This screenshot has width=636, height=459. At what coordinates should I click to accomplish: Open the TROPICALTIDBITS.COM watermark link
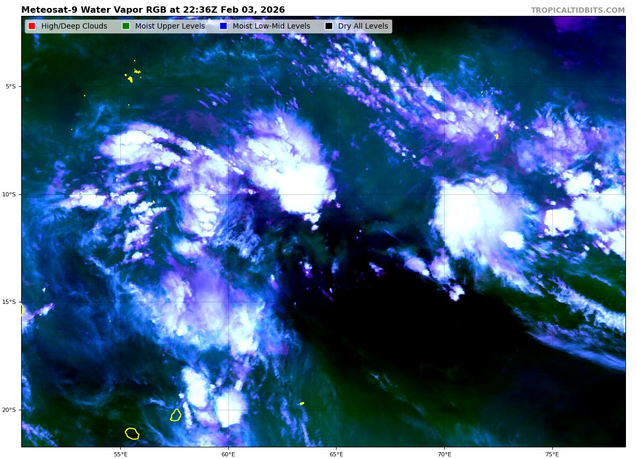[578, 10]
